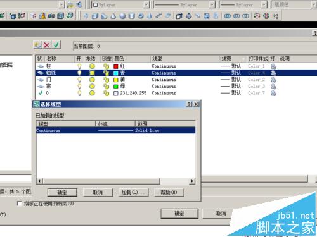Select the Revolve tool icon
The width and height of the screenshot is (317, 237).
(x=207, y=16)
